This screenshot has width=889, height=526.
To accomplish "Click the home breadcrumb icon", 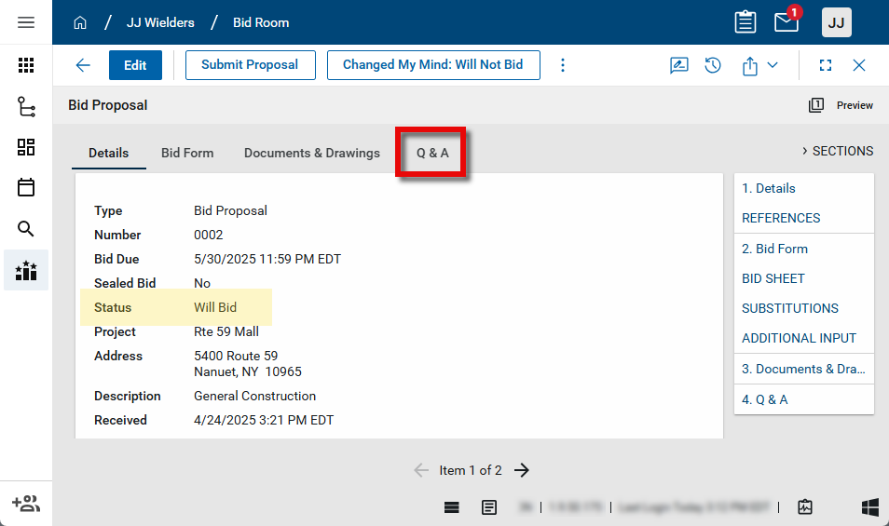I will coord(80,22).
